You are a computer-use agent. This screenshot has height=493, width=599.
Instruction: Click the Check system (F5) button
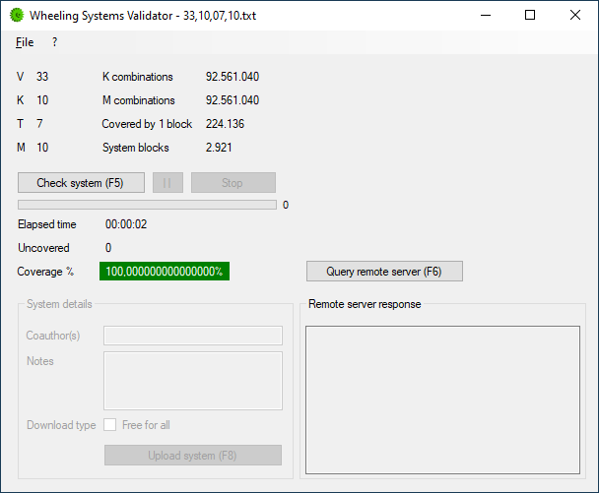[81, 183]
